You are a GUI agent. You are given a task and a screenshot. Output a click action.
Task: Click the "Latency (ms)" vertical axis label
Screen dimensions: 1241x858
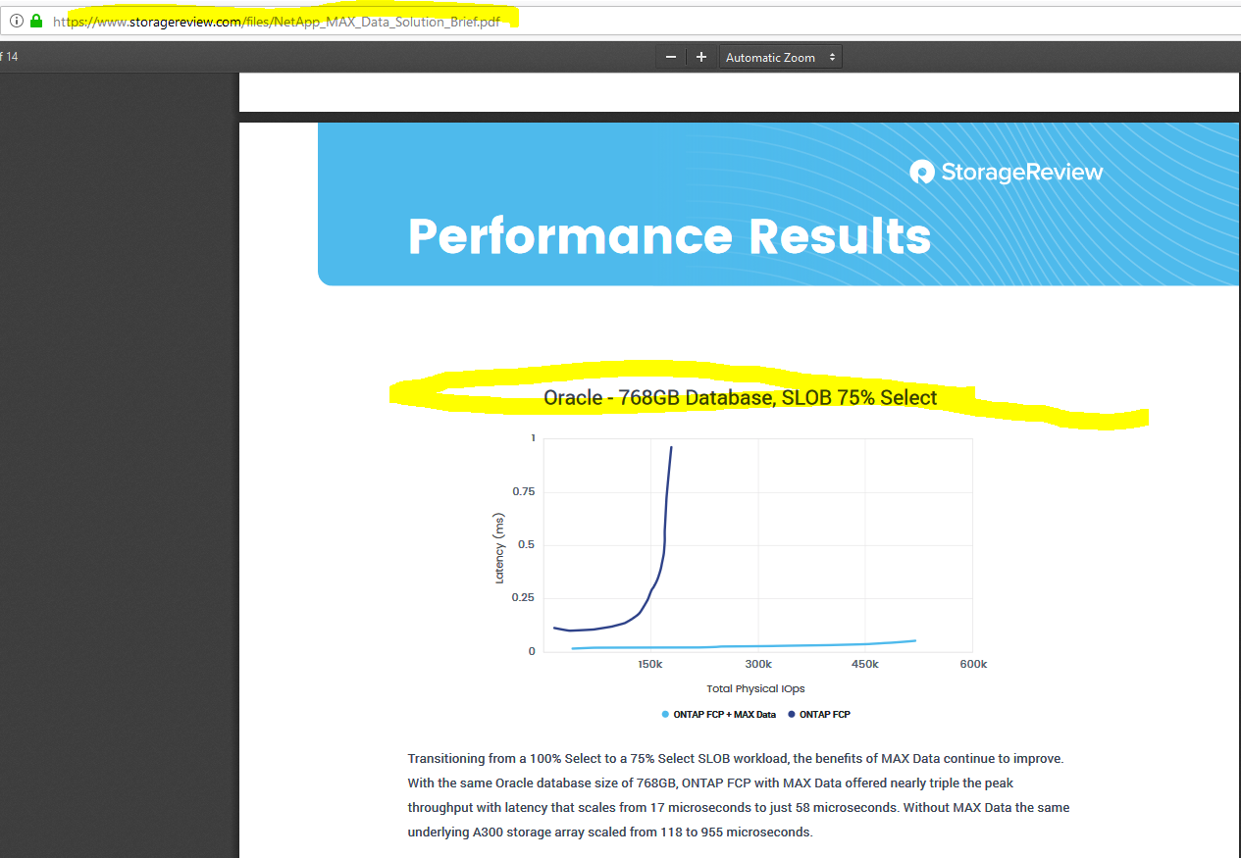pyautogui.click(x=499, y=548)
